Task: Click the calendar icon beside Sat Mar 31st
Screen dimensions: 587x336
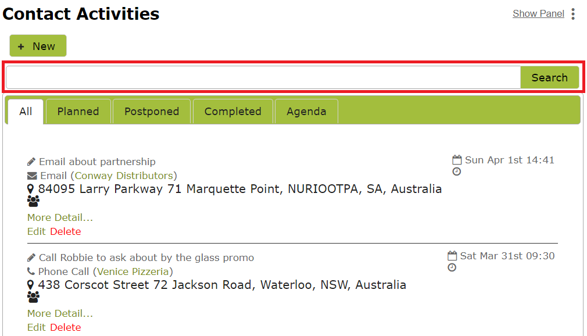Action: (x=452, y=256)
